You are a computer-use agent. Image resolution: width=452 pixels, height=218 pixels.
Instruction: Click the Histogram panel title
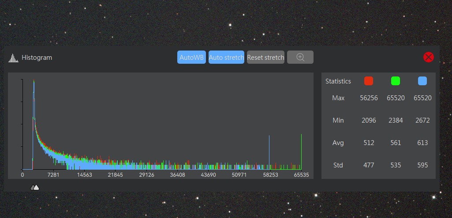pyautogui.click(x=37, y=58)
